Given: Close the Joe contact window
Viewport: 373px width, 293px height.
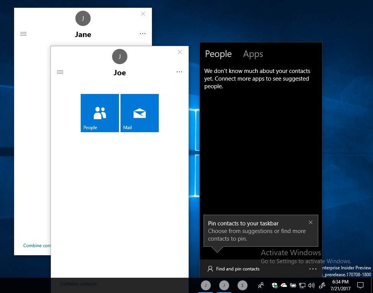Looking at the screenshot, I should coord(180,52).
